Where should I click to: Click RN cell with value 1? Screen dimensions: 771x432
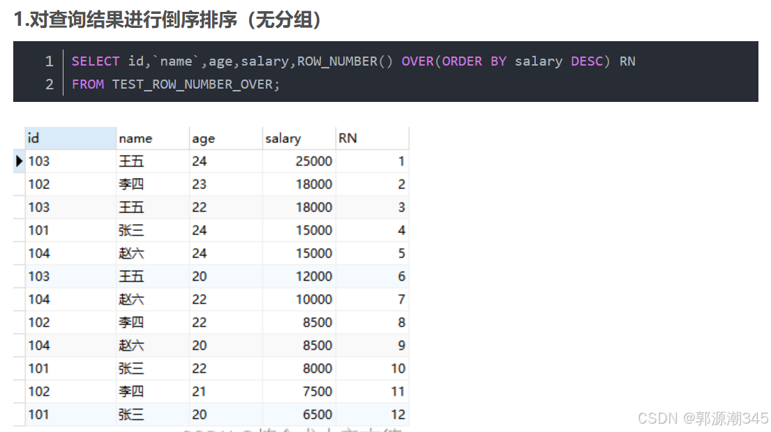(372, 161)
